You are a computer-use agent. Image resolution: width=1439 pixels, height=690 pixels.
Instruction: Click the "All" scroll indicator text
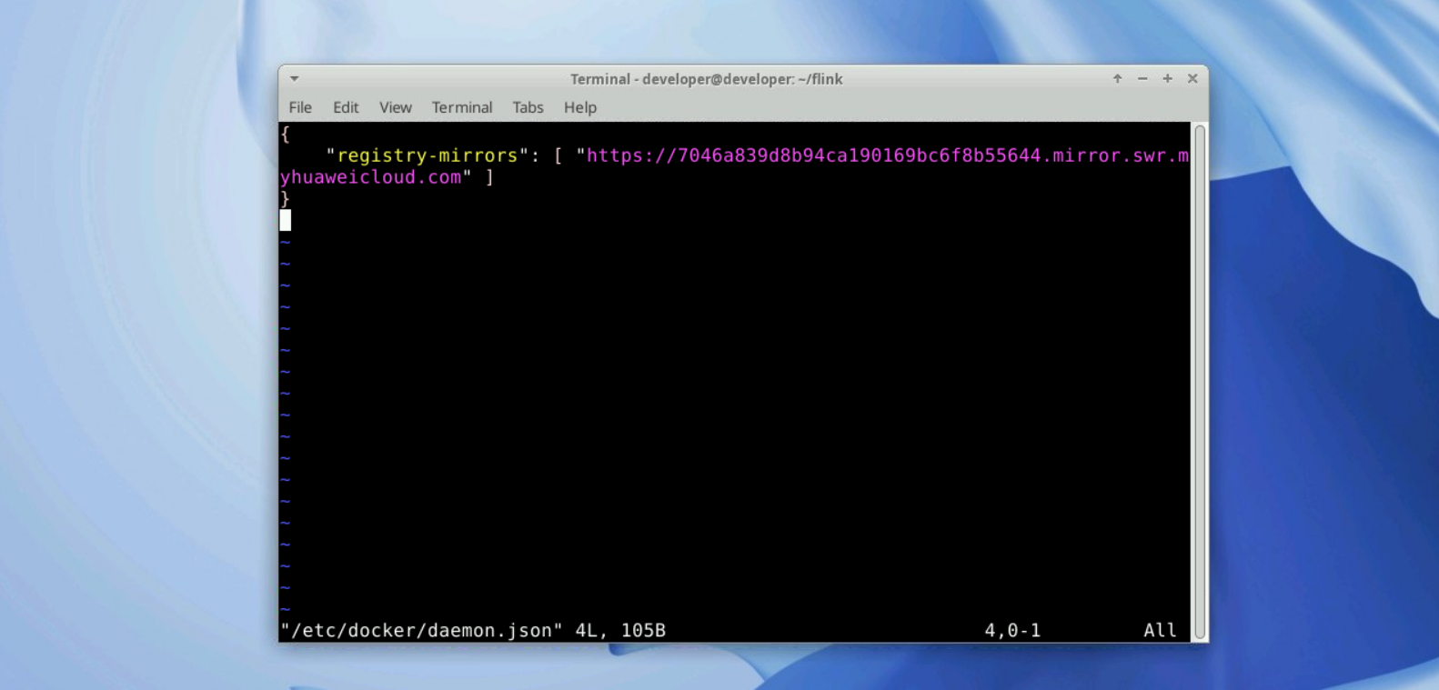(x=1160, y=630)
